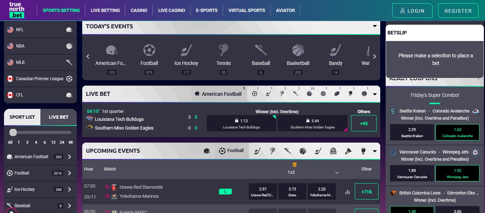This screenshot has height=213, width=485.
Task: Select basketball icon in Upcoming Events
Action: [303, 151]
